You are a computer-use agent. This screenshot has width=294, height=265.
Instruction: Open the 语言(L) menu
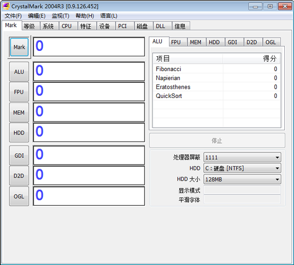109,16
